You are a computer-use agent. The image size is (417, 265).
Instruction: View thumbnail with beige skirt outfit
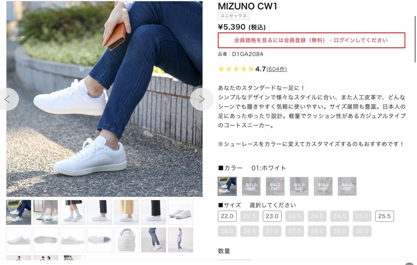pyautogui.click(x=126, y=212)
